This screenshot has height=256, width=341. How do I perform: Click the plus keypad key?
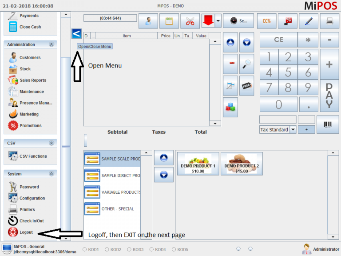tap(329, 64)
